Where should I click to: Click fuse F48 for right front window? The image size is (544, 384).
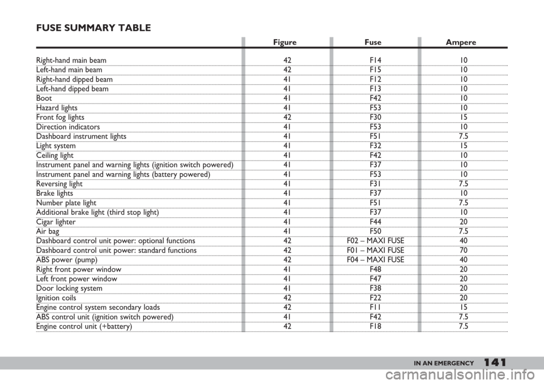(x=375, y=269)
